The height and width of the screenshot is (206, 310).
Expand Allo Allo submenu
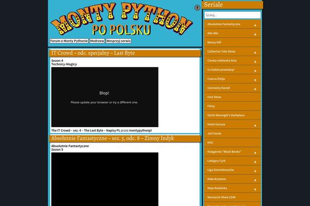[255, 35]
